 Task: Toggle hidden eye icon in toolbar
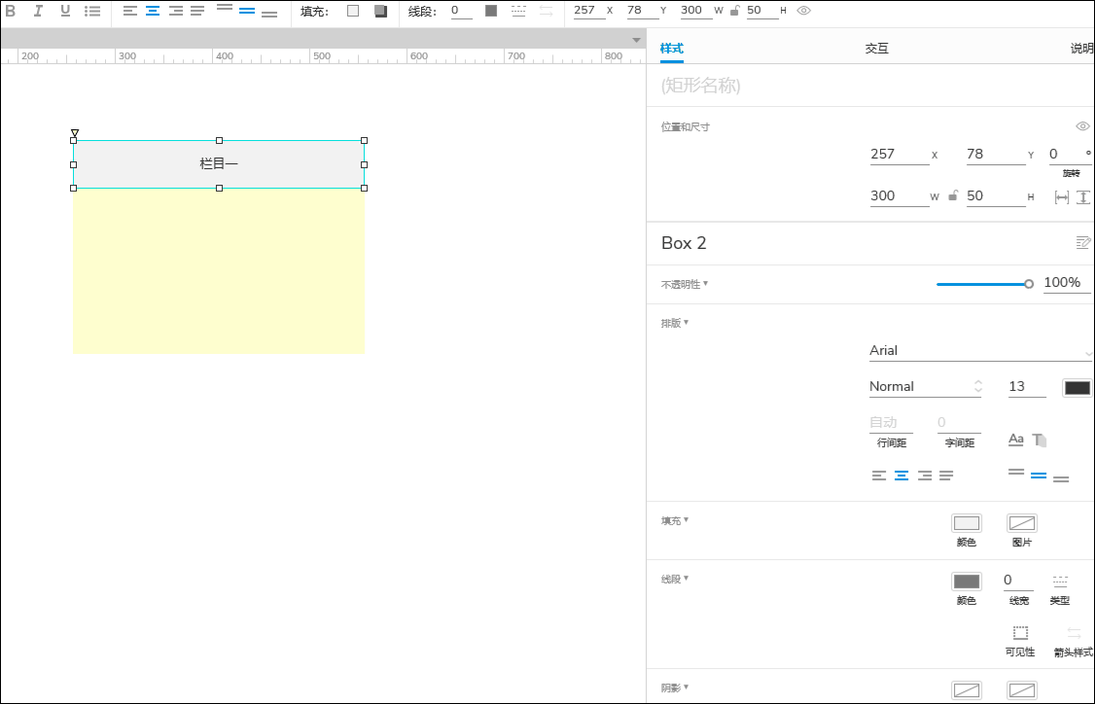click(804, 11)
